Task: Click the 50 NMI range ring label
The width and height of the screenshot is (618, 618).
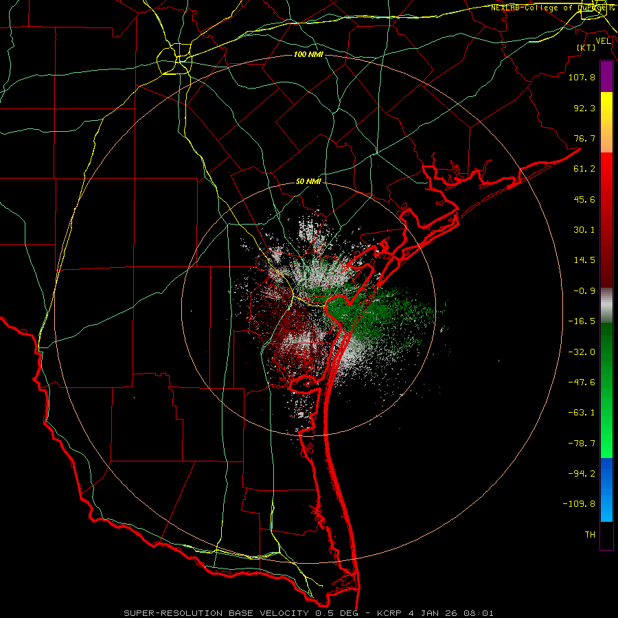Action: (308, 182)
